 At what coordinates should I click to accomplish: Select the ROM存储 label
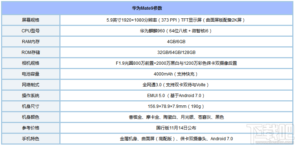(31, 53)
